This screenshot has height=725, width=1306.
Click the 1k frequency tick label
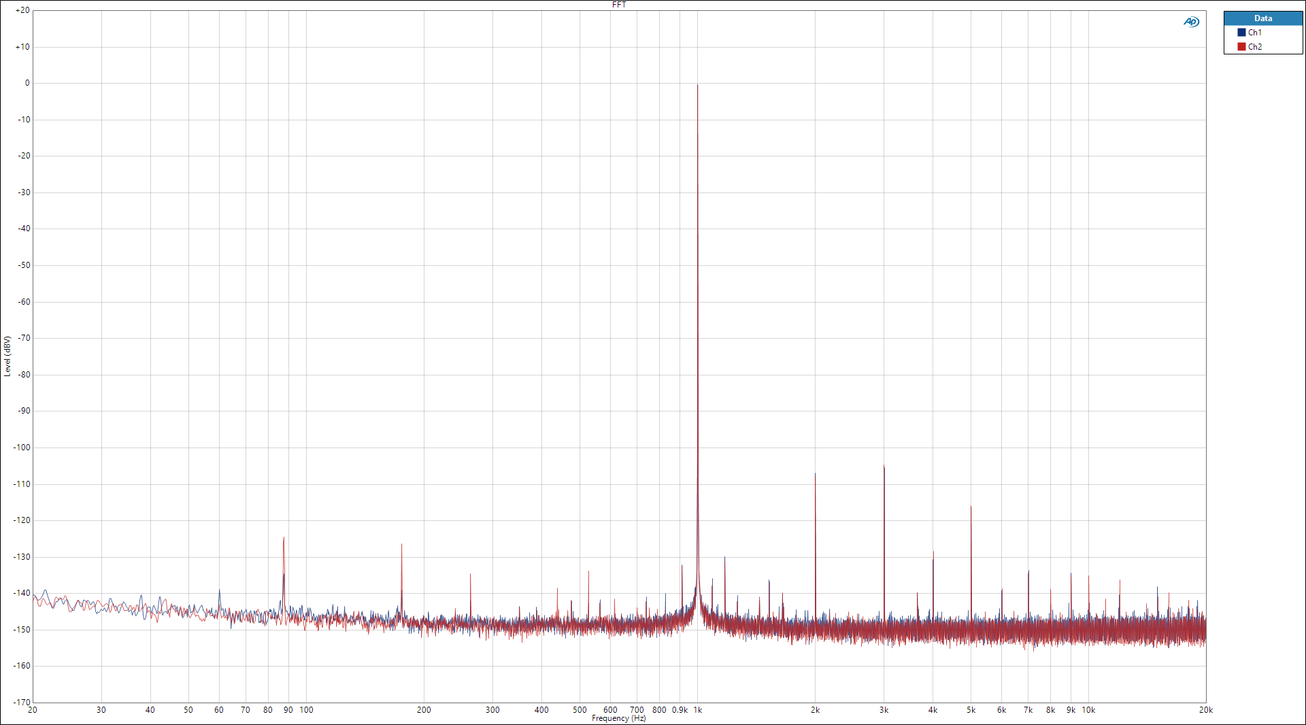[697, 709]
